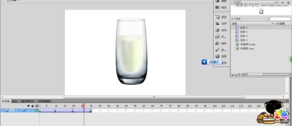This screenshot has height=126, width=292.
Task: Pin the current library with the pin icon
Action: tap(282, 2)
